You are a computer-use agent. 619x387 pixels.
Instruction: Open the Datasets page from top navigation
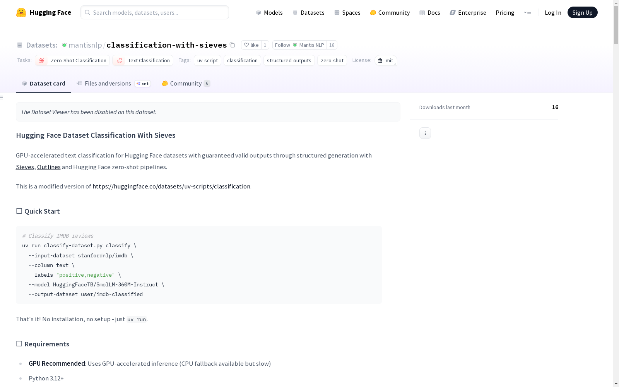[x=308, y=12]
